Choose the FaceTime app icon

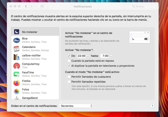(17, 74)
